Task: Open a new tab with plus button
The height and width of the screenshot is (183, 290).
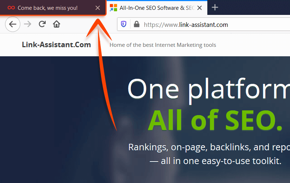Action: coord(215,7)
